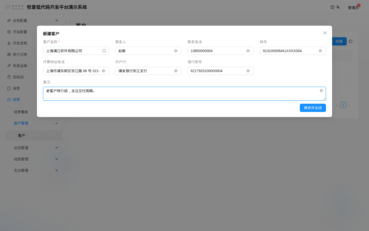Open the help icon in header
This screenshot has height=231, width=369.
332,7
